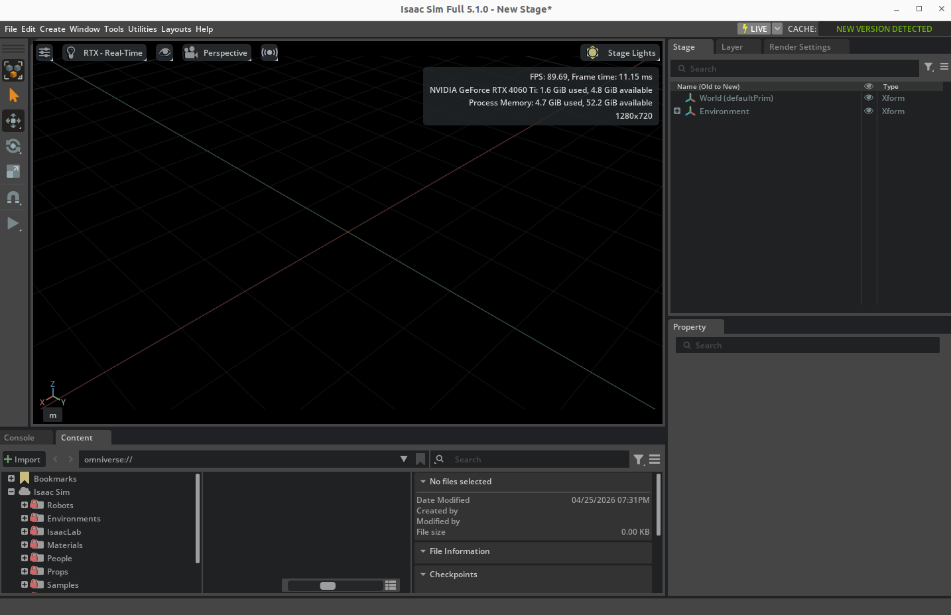Switch to the Layer tab
The width and height of the screenshot is (951, 615).
[x=732, y=47]
